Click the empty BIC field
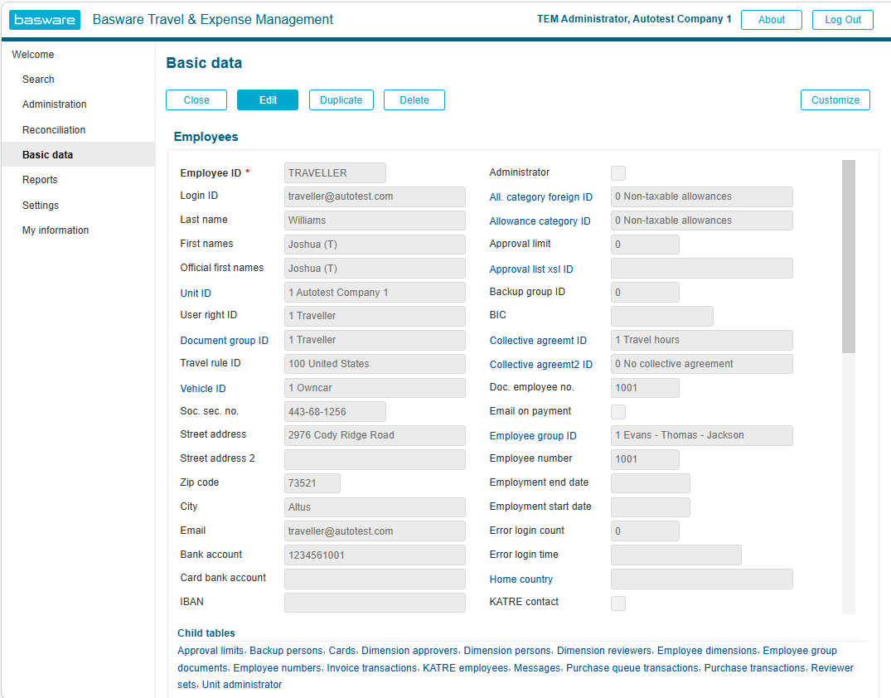This screenshot has height=698, width=891. click(662, 316)
